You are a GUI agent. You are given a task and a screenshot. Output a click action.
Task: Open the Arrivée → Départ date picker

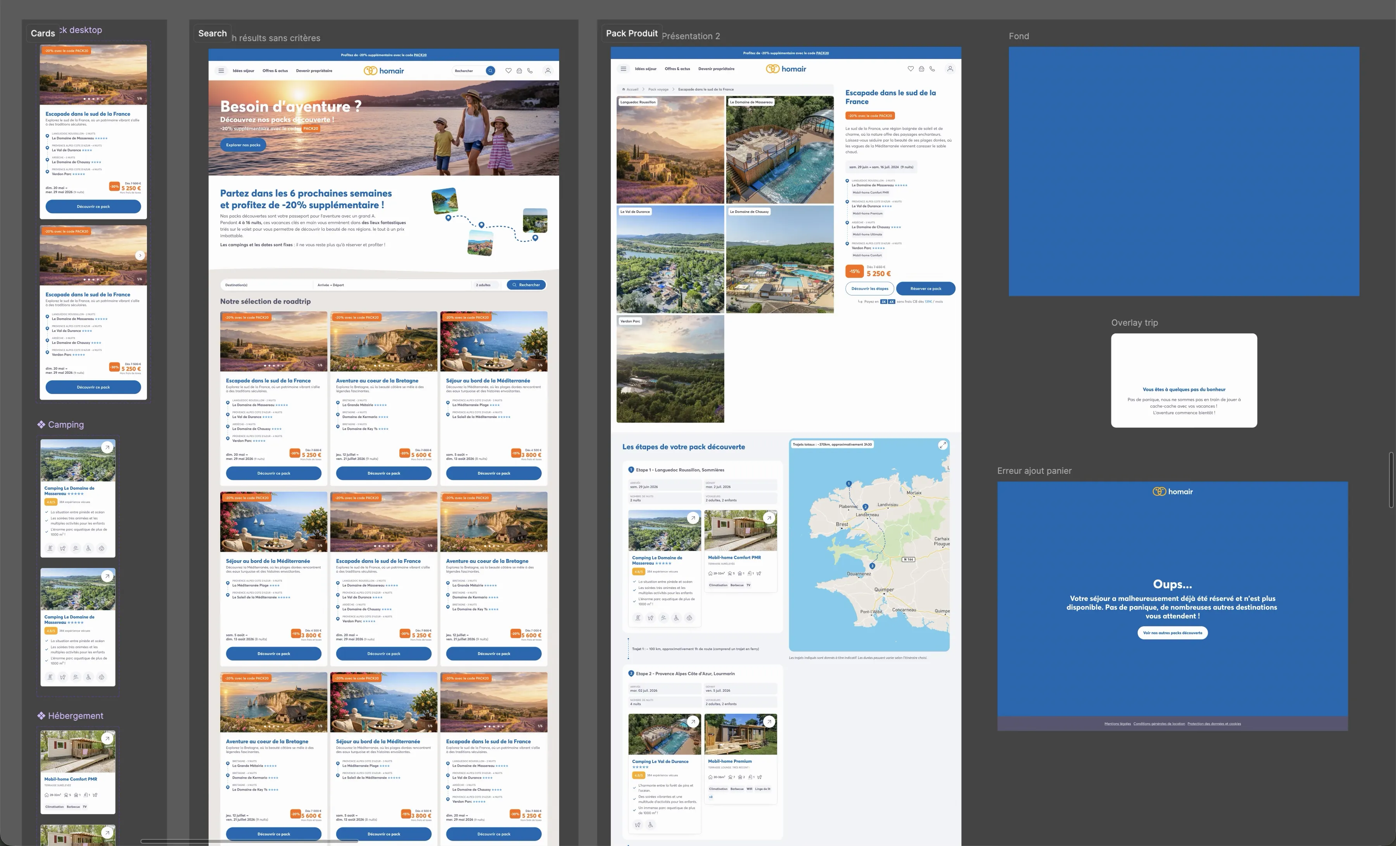pos(392,285)
